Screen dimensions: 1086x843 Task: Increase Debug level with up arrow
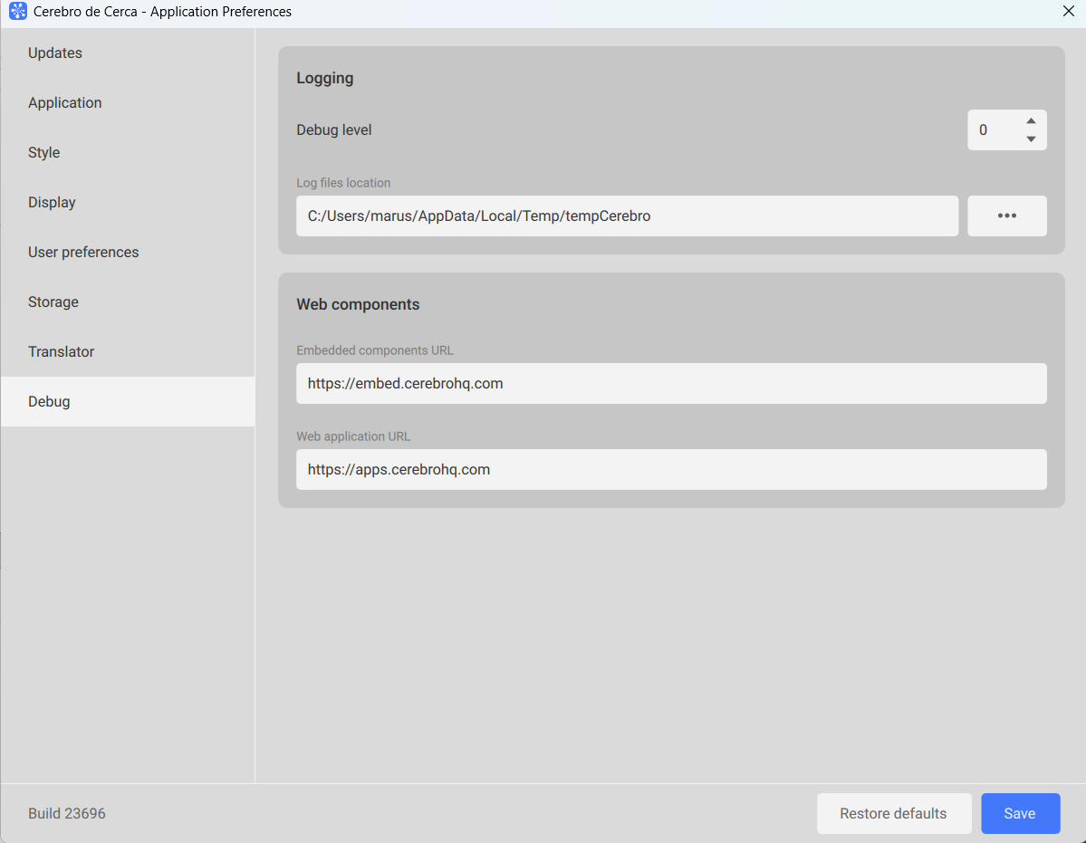(x=1031, y=120)
